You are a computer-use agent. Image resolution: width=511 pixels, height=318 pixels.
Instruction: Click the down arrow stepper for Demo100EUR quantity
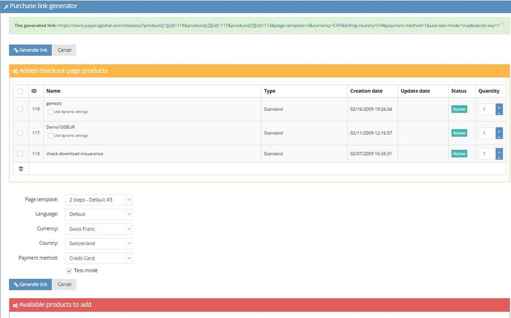(498, 136)
